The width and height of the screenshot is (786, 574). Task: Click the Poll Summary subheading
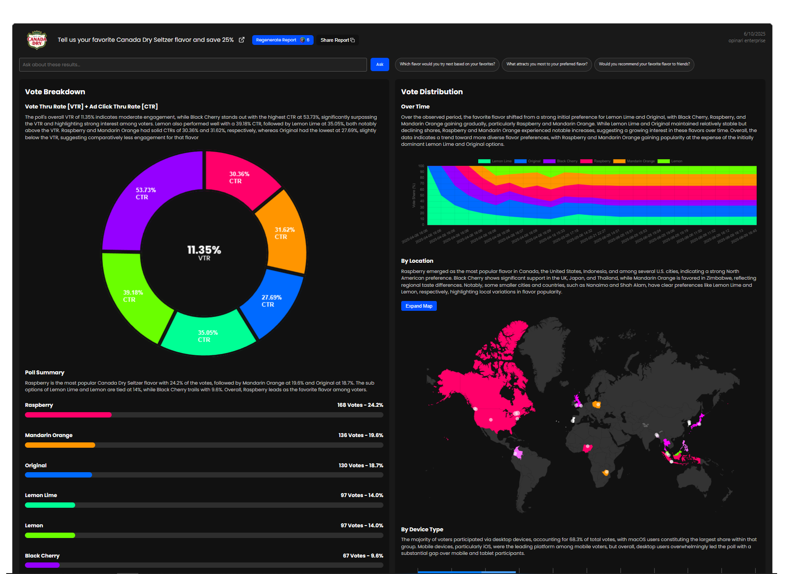click(44, 373)
